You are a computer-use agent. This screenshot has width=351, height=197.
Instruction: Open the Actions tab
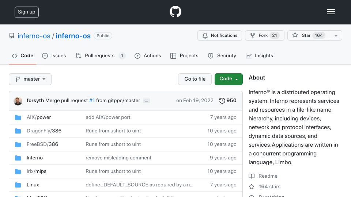point(148,55)
